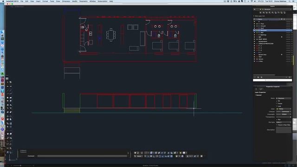Click the layer search field in Layers panel
The width and height of the screenshot is (297, 167).
pos(272,80)
